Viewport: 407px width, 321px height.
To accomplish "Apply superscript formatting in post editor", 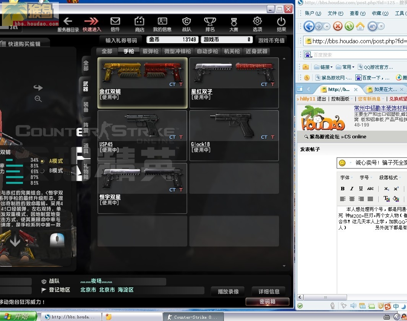I will pyautogui.click(x=396, y=189).
